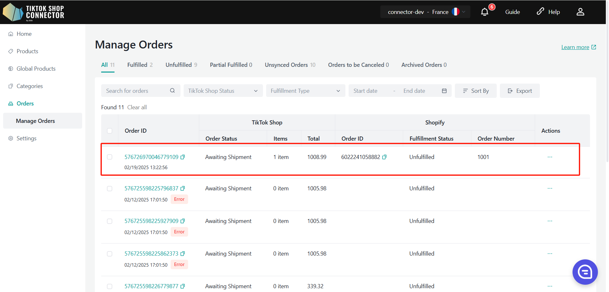The height and width of the screenshot is (292, 609).
Task: Open order 576725598225796837 details
Action: [x=151, y=188]
